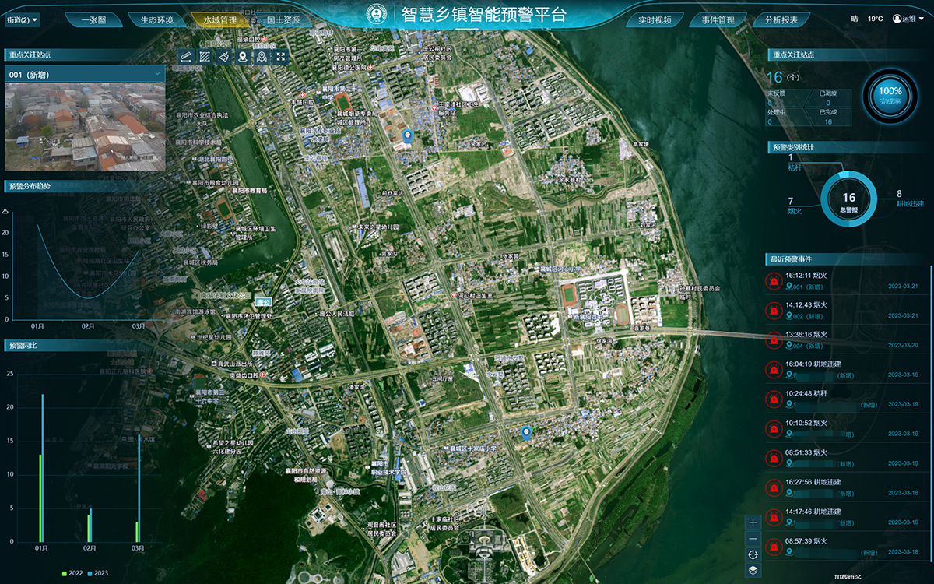Click alarm icon for 10:24:48 秸秆 event
934x584 pixels.
(x=774, y=399)
